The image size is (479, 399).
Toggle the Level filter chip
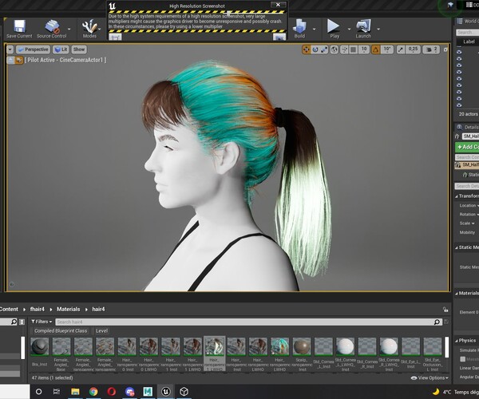pos(101,331)
